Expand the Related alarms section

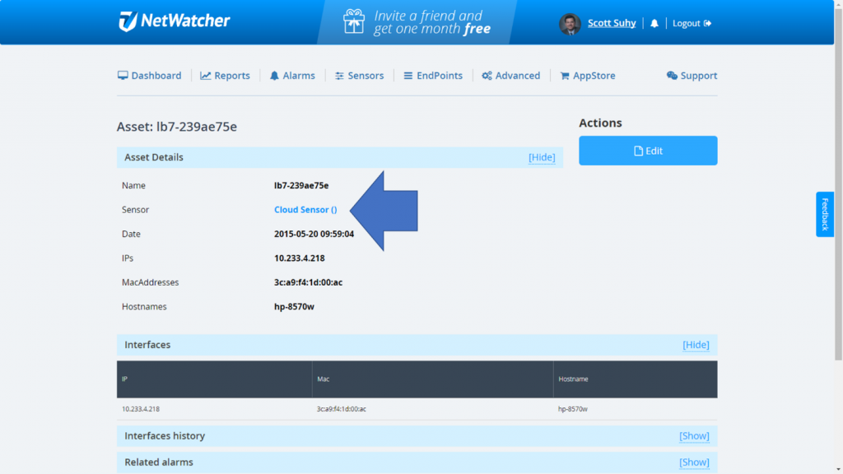[x=694, y=462]
